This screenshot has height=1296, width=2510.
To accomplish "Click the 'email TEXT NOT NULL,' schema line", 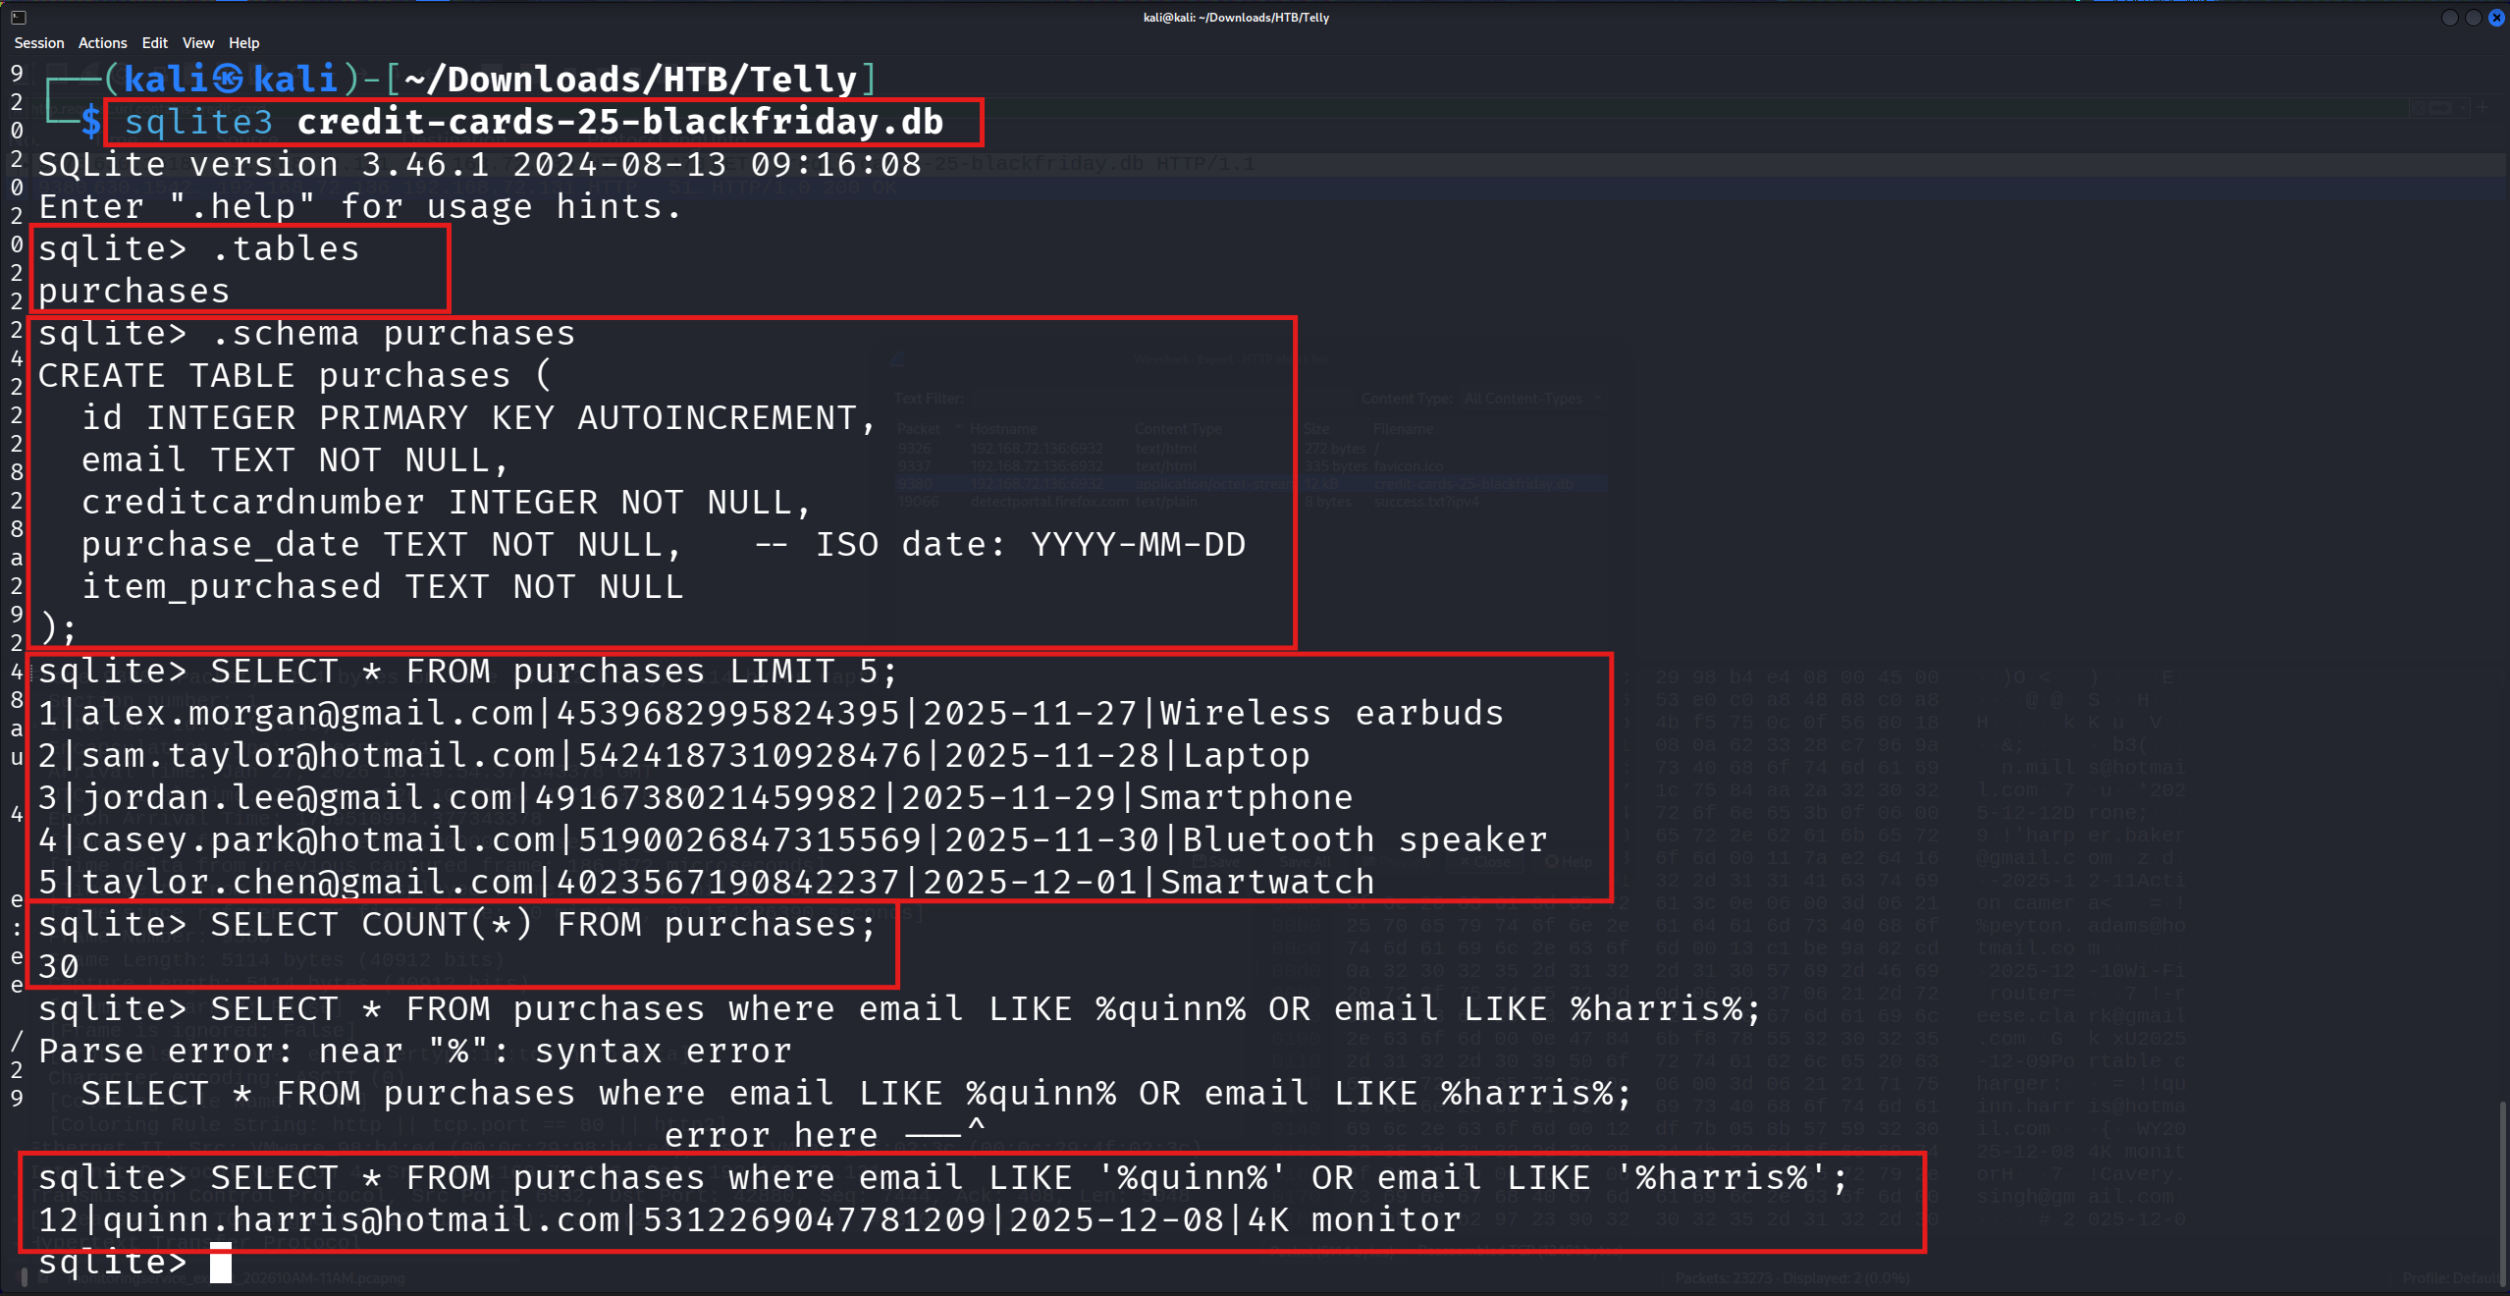I will point(294,460).
